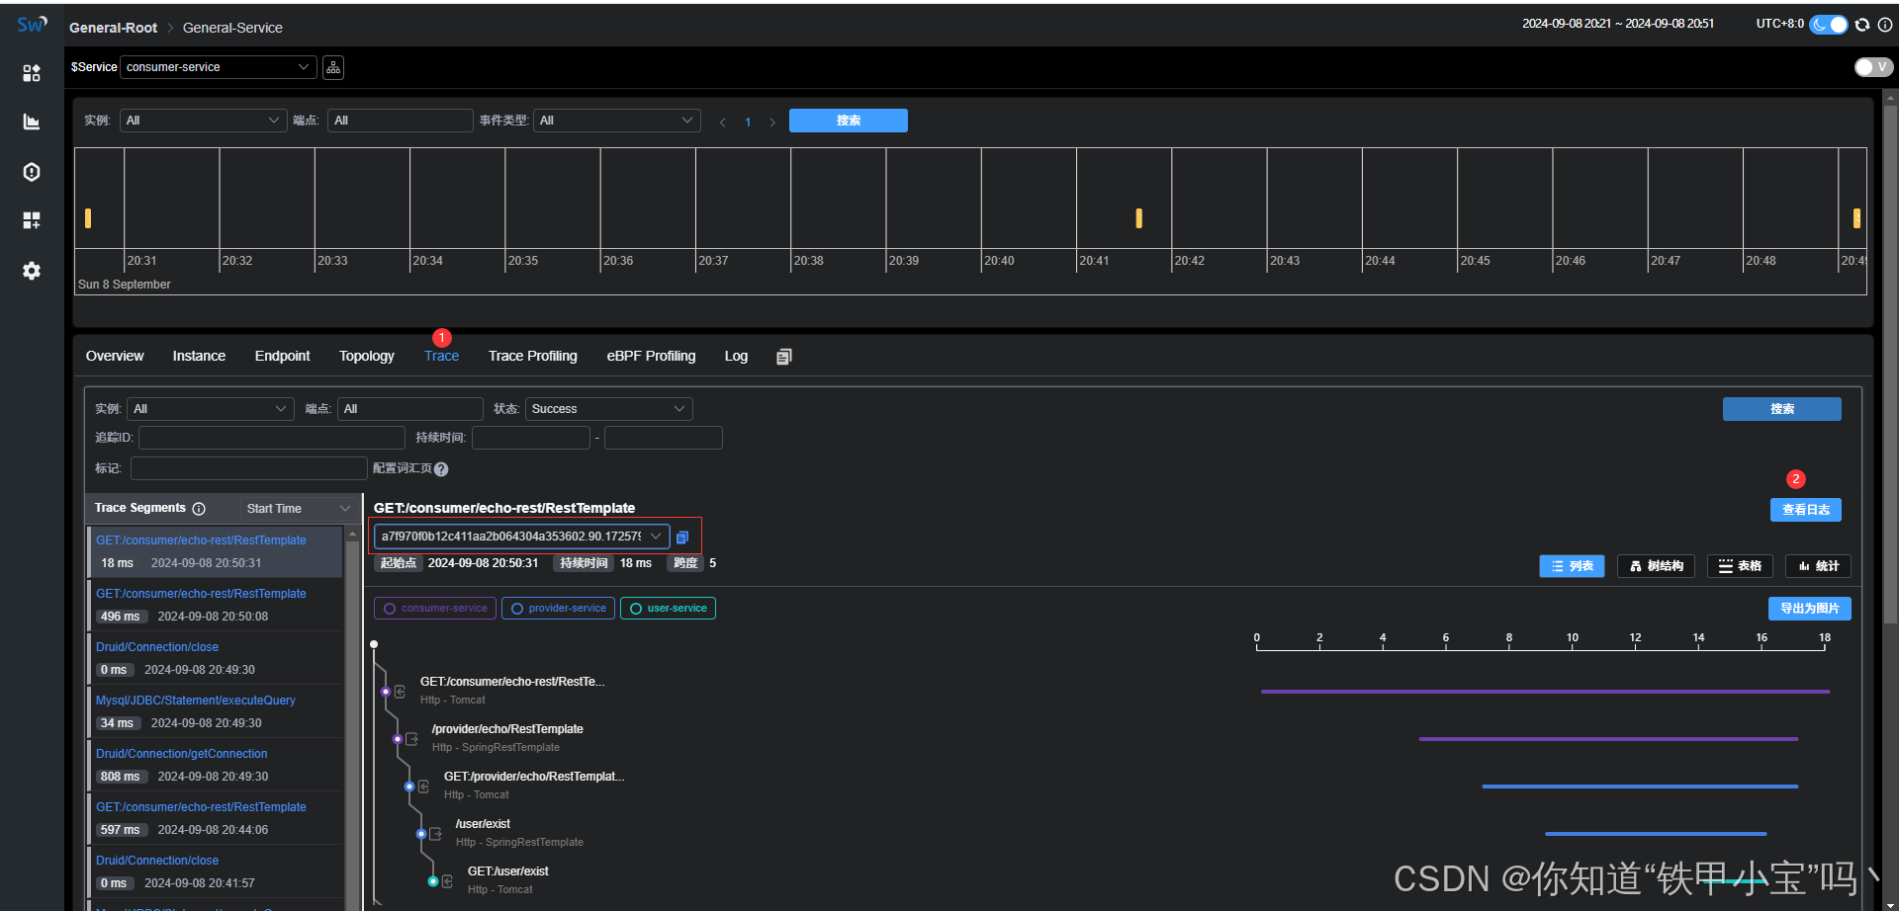Viewport: 1899px width, 911px height.
Task: Toggle the V switch at top right
Action: 1873,67
